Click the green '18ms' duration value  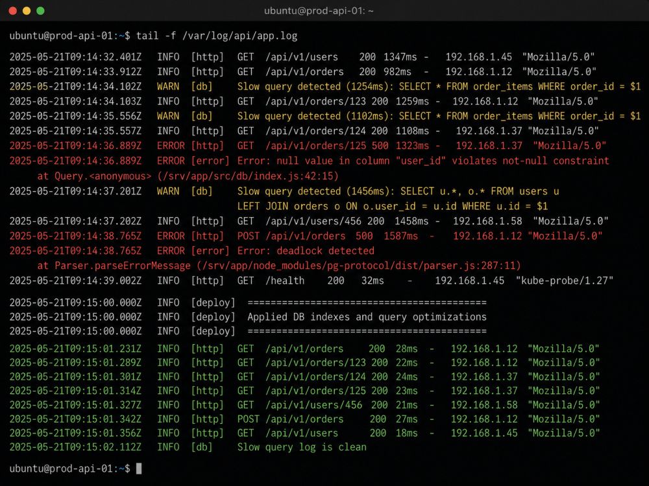pyautogui.click(x=406, y=433)
